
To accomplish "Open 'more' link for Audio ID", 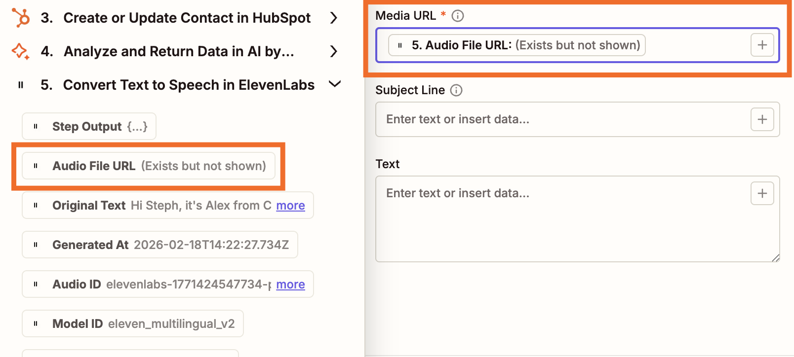I will point(290,284).
